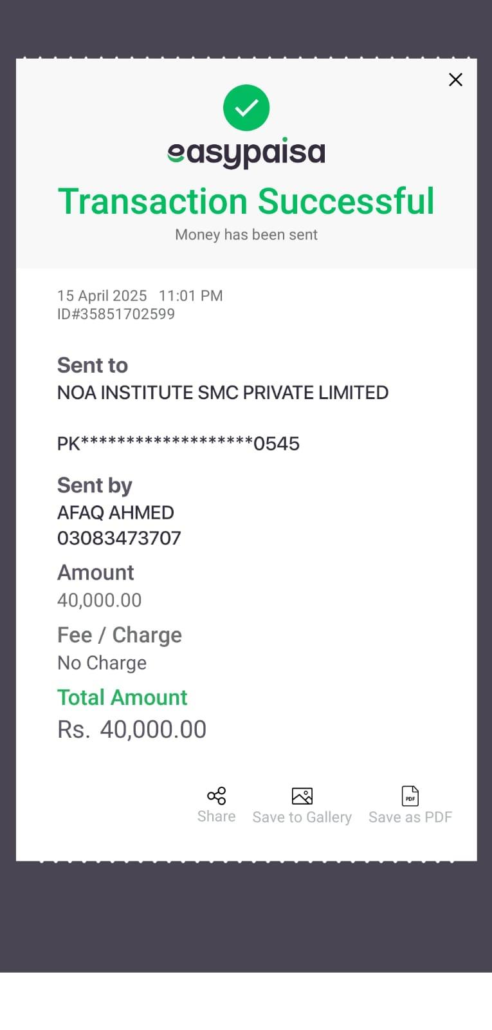Viewport: 492px width, 1030px height.
Task: Tap the PDF file icon
Action: [x=410, y=796]
